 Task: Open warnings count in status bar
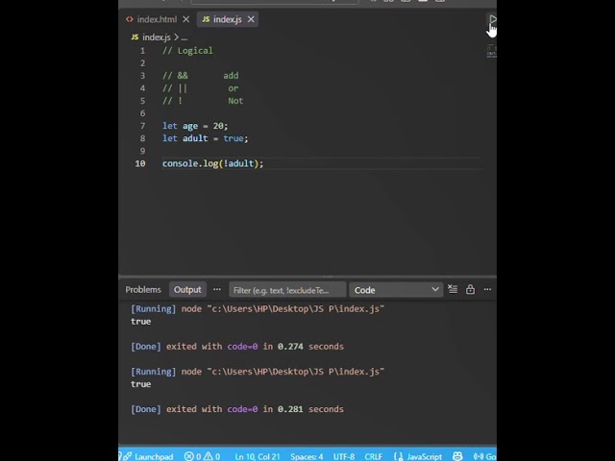[x=211, y=457]
